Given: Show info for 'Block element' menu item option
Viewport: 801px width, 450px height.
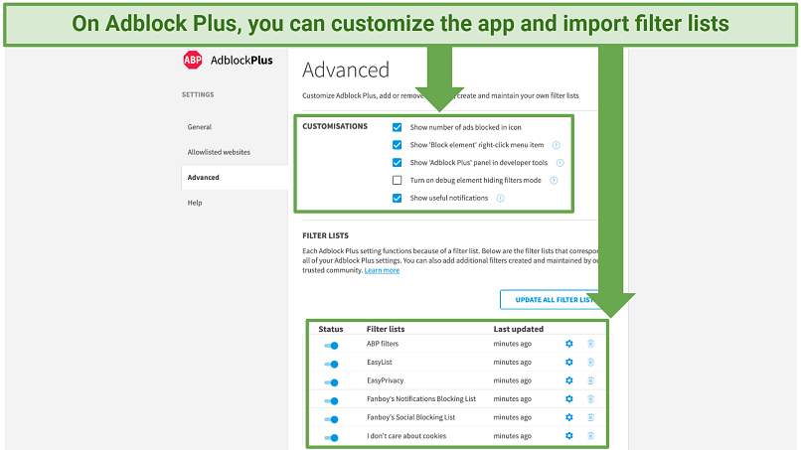Looking at the screenshot, I should [x=557, y=145].
